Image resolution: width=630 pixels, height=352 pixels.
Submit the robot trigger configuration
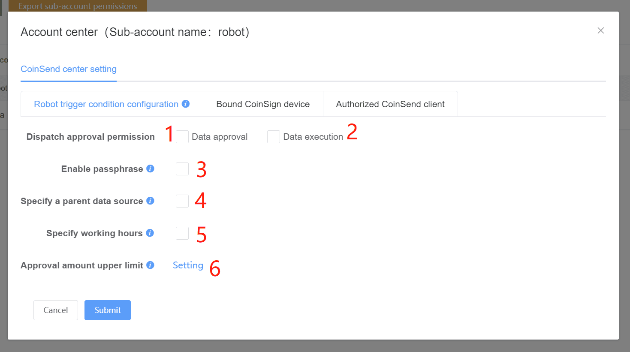(x=107, y=310)
